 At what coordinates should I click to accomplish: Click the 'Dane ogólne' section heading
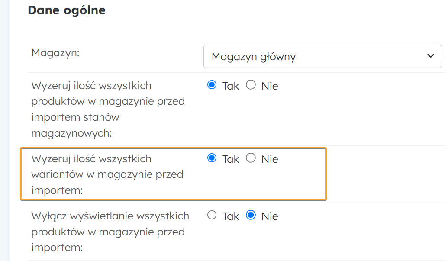(67, 10)
